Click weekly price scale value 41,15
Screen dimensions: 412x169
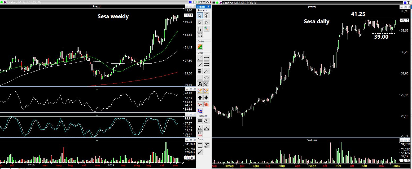188,15
